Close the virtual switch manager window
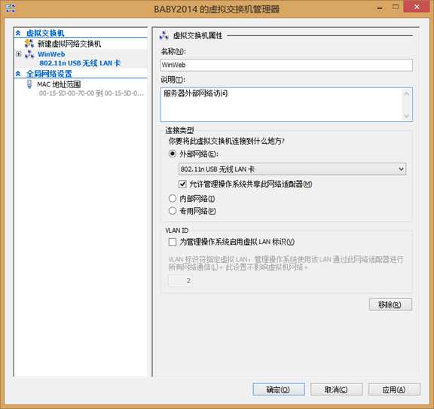The height and width of the screenshot is (409, 434). pyautogui.click(x=417, y=7)
